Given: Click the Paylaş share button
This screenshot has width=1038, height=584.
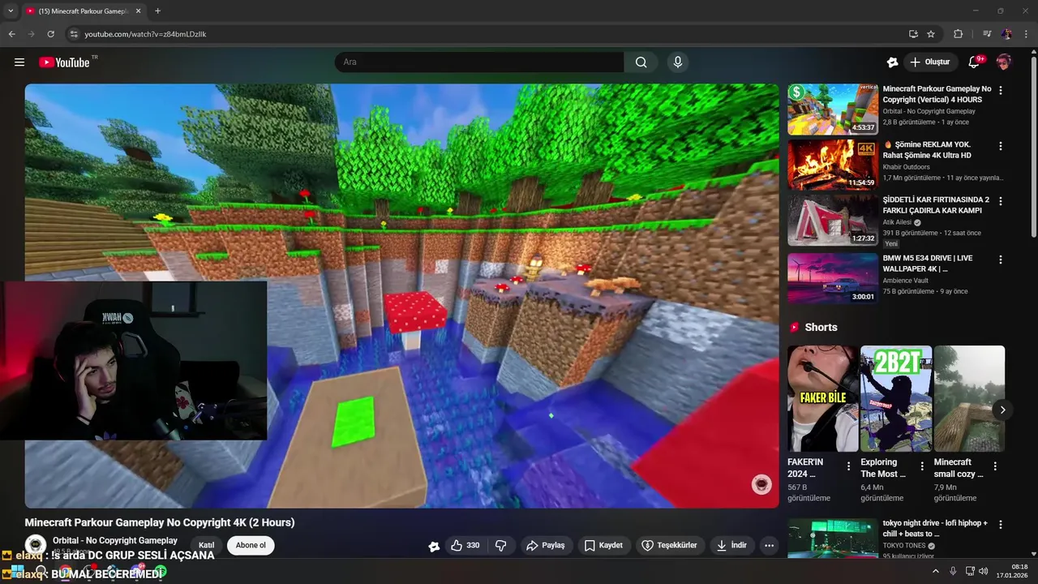Looking at the screenshot, I should click(x=546, y=546).
